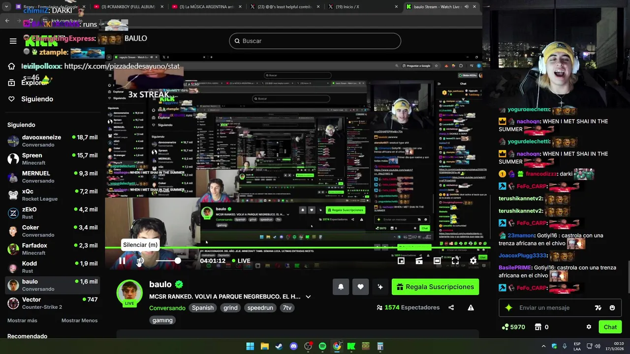Open Coker channel in sidebar
Screen dimensions: 630x354
[52, 231]
